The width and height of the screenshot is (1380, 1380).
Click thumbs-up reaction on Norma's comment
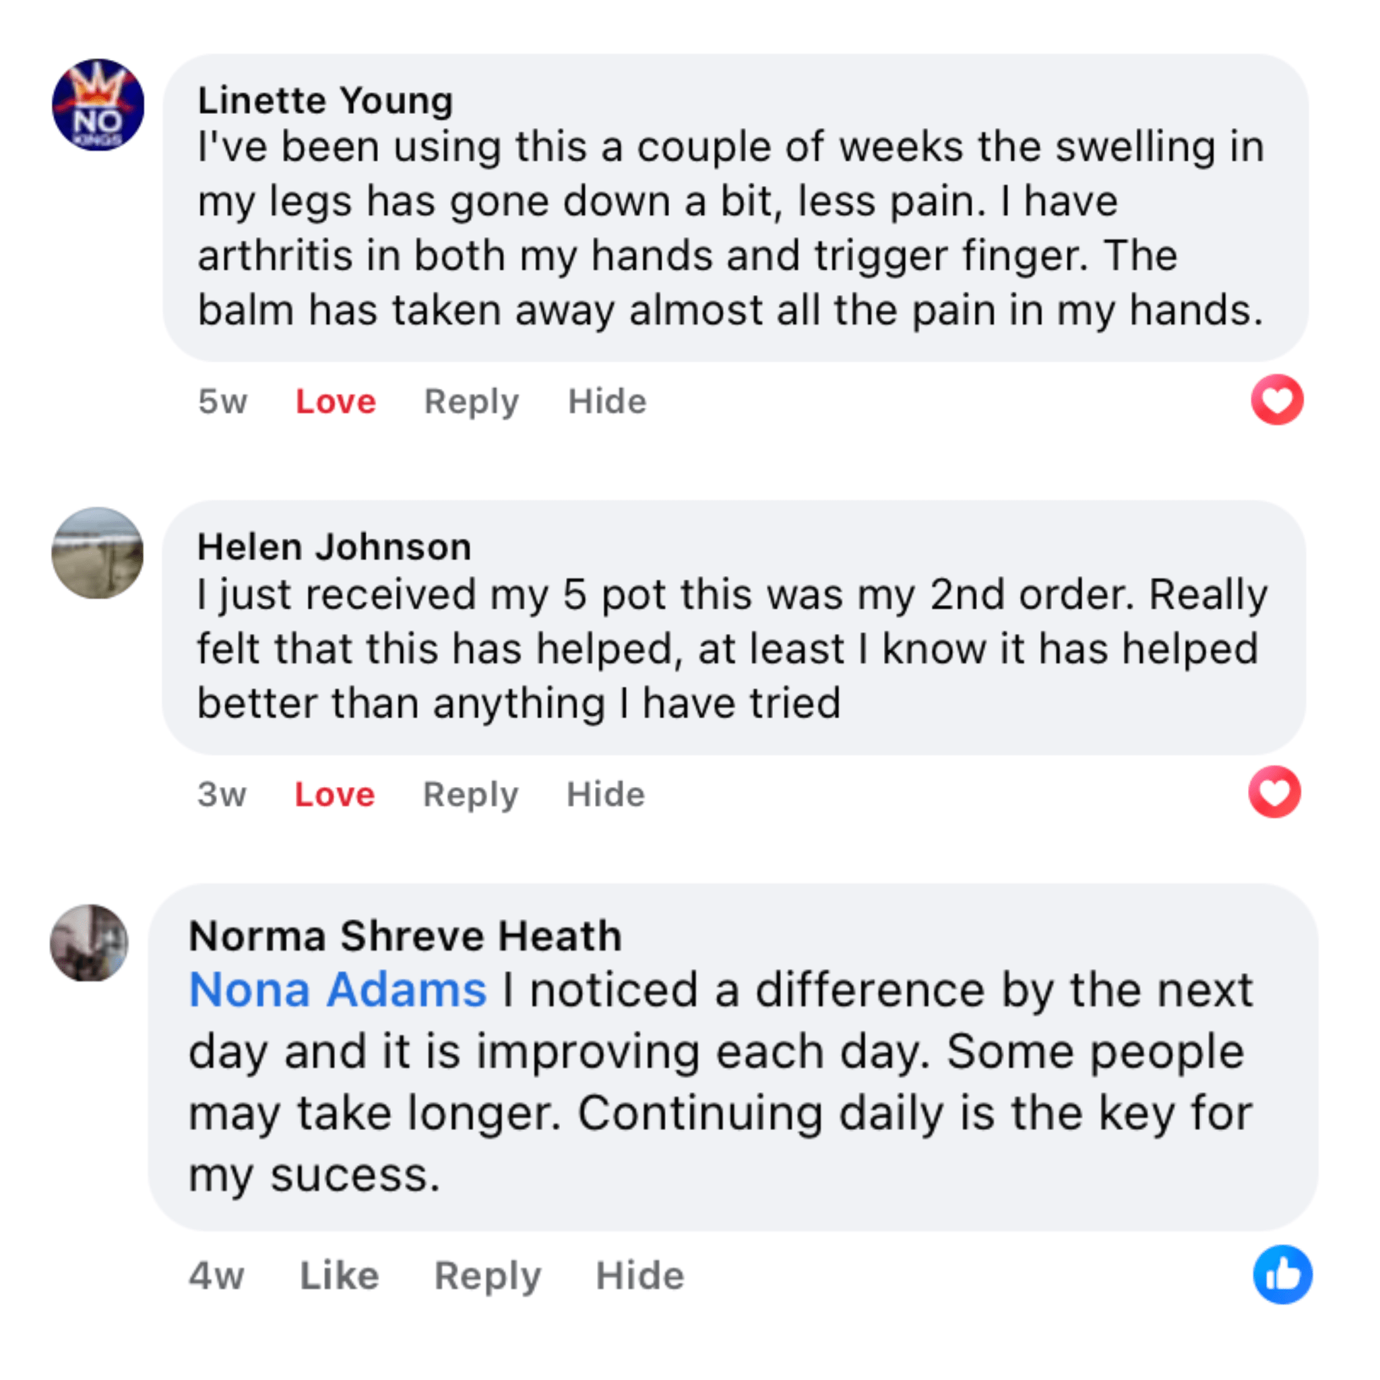pyautogui.click(x=1282, y=1275)
